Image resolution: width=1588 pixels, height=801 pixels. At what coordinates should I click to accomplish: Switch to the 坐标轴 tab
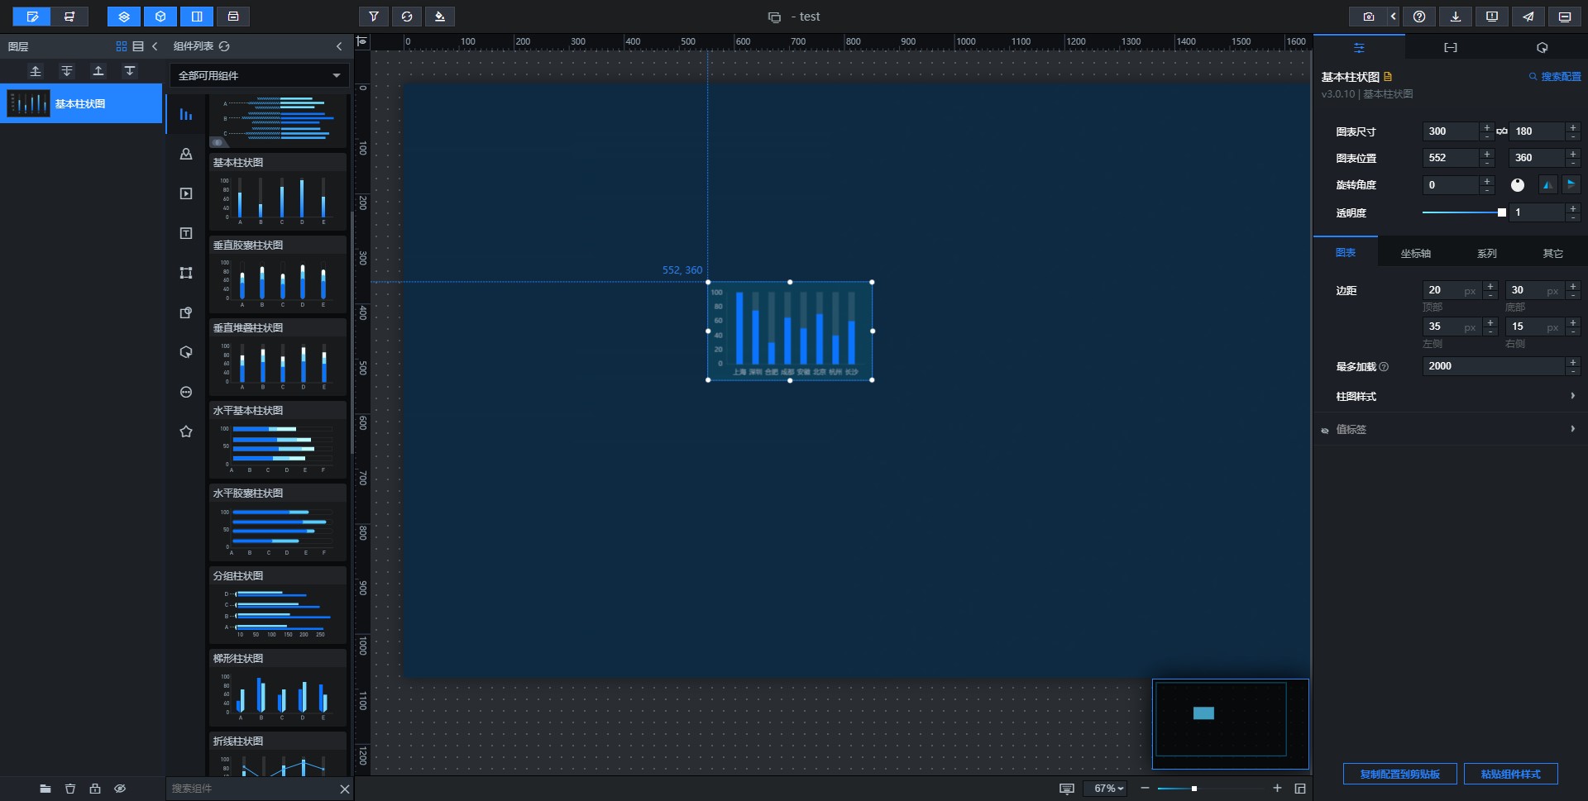(x=1415, y=254)
